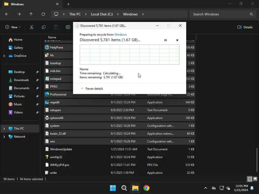The height and width of the screenshot is (194, 259).
Task: Select the WindowsUpdate text document
Action: (x=120, y=149)
